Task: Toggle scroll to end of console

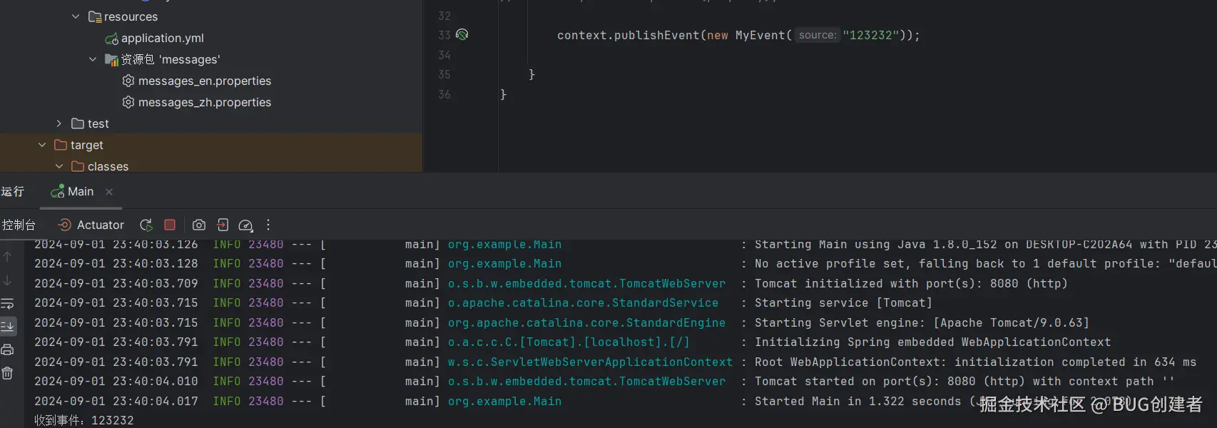Action: point(8,326)
